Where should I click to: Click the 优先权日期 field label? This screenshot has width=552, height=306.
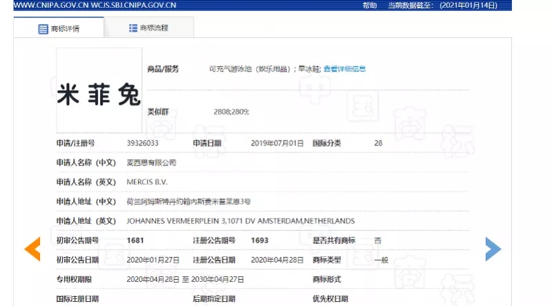331,299
